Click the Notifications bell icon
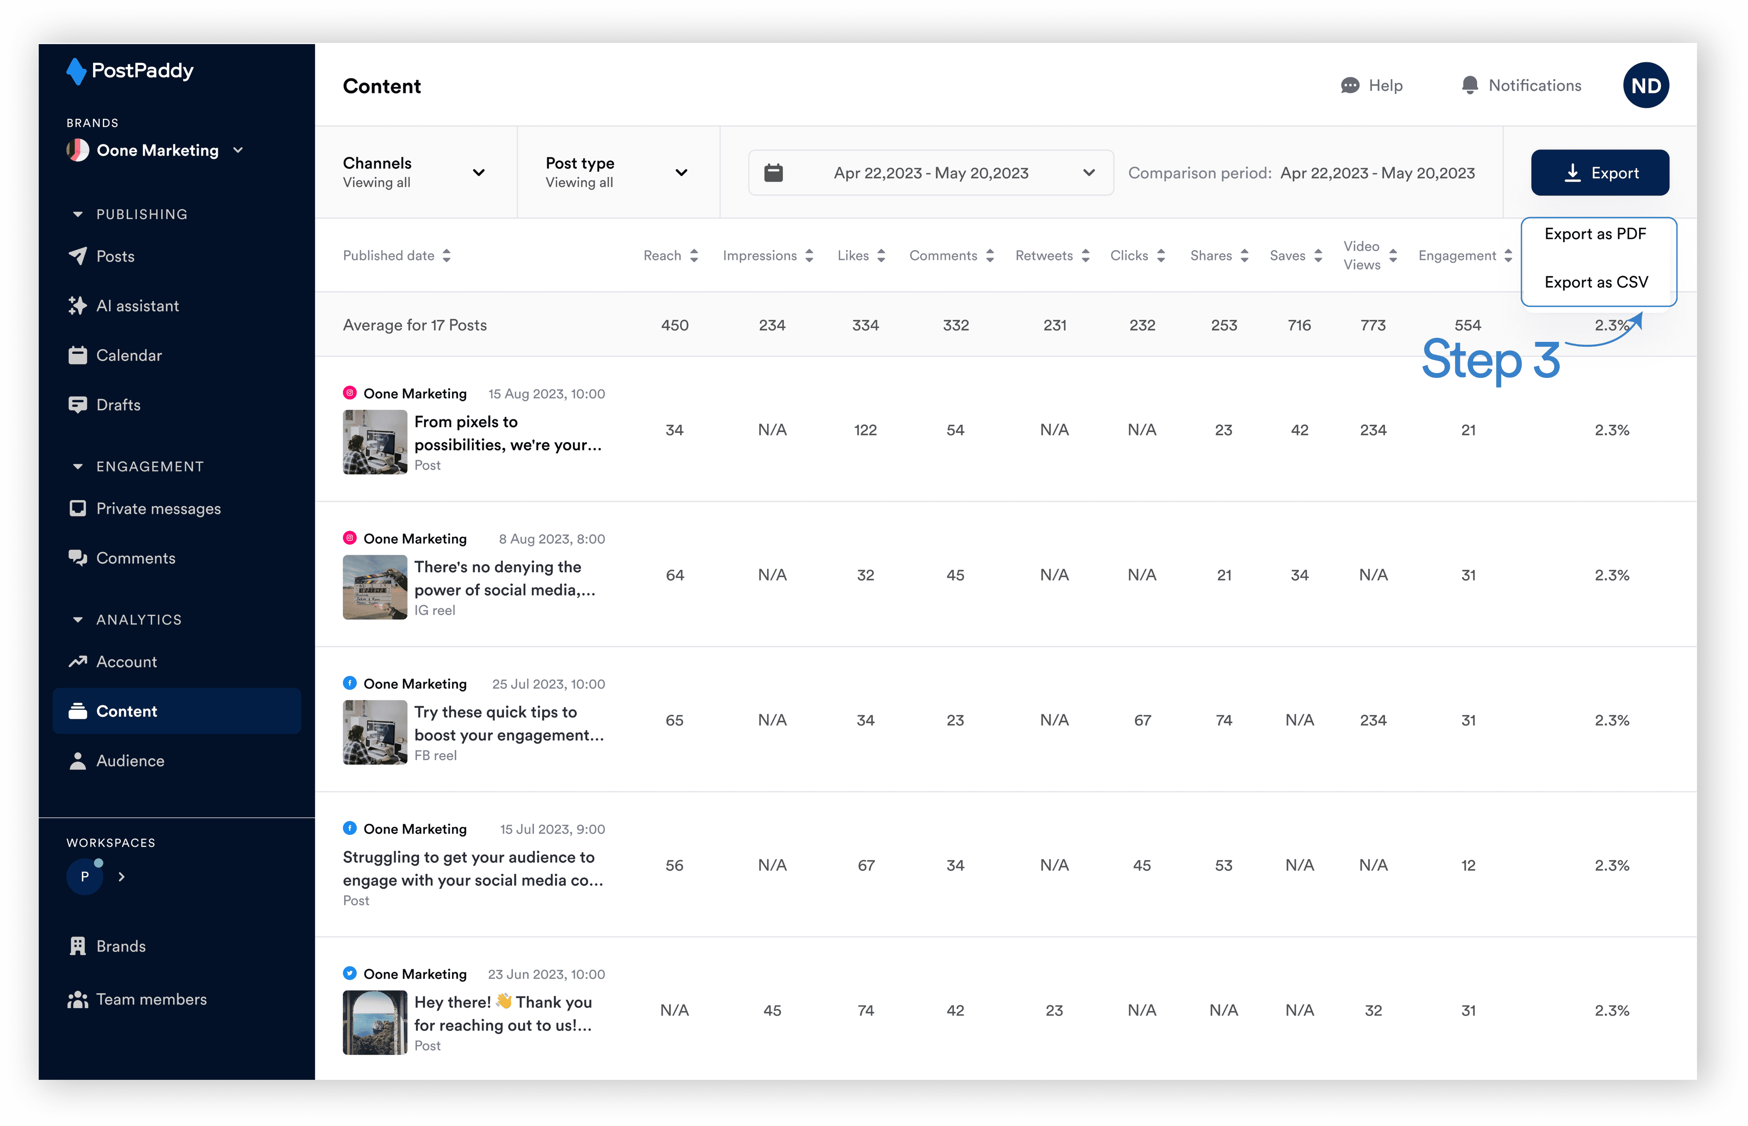1748x1126 pixels. click(x=1469, y=85)
